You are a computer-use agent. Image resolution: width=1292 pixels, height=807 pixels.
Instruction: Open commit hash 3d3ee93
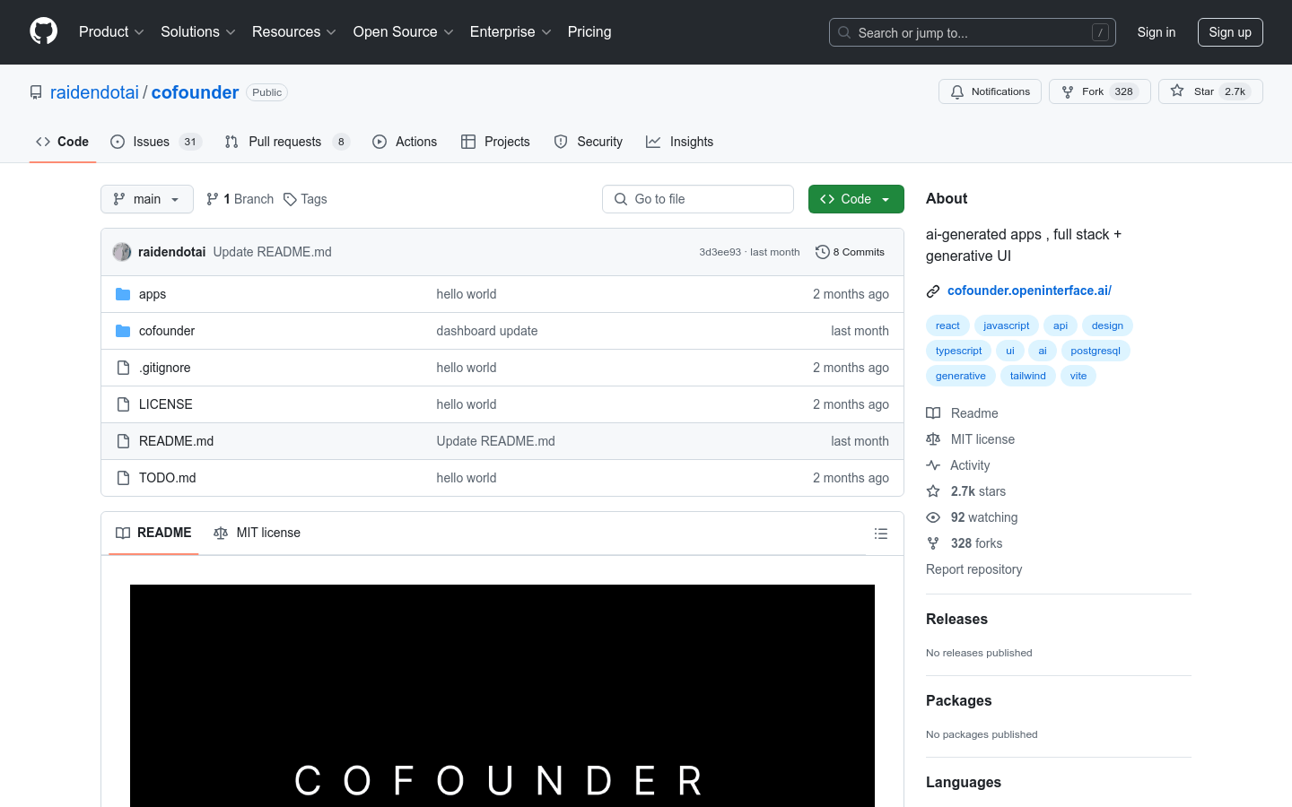pos(720,252)
